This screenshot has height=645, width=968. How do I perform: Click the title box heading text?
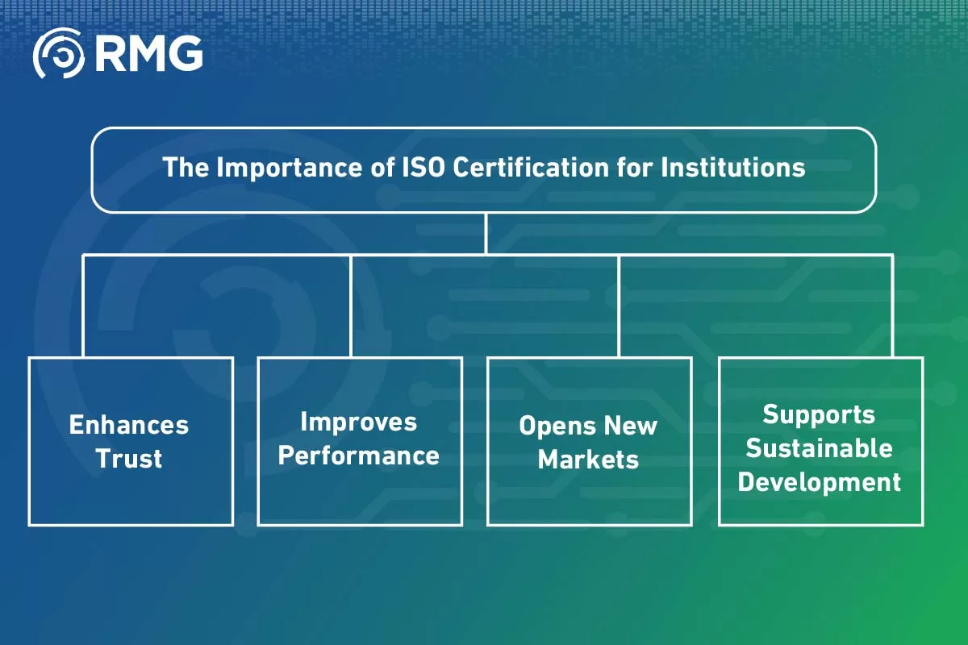pyautogui.click(x=484, y=169)
